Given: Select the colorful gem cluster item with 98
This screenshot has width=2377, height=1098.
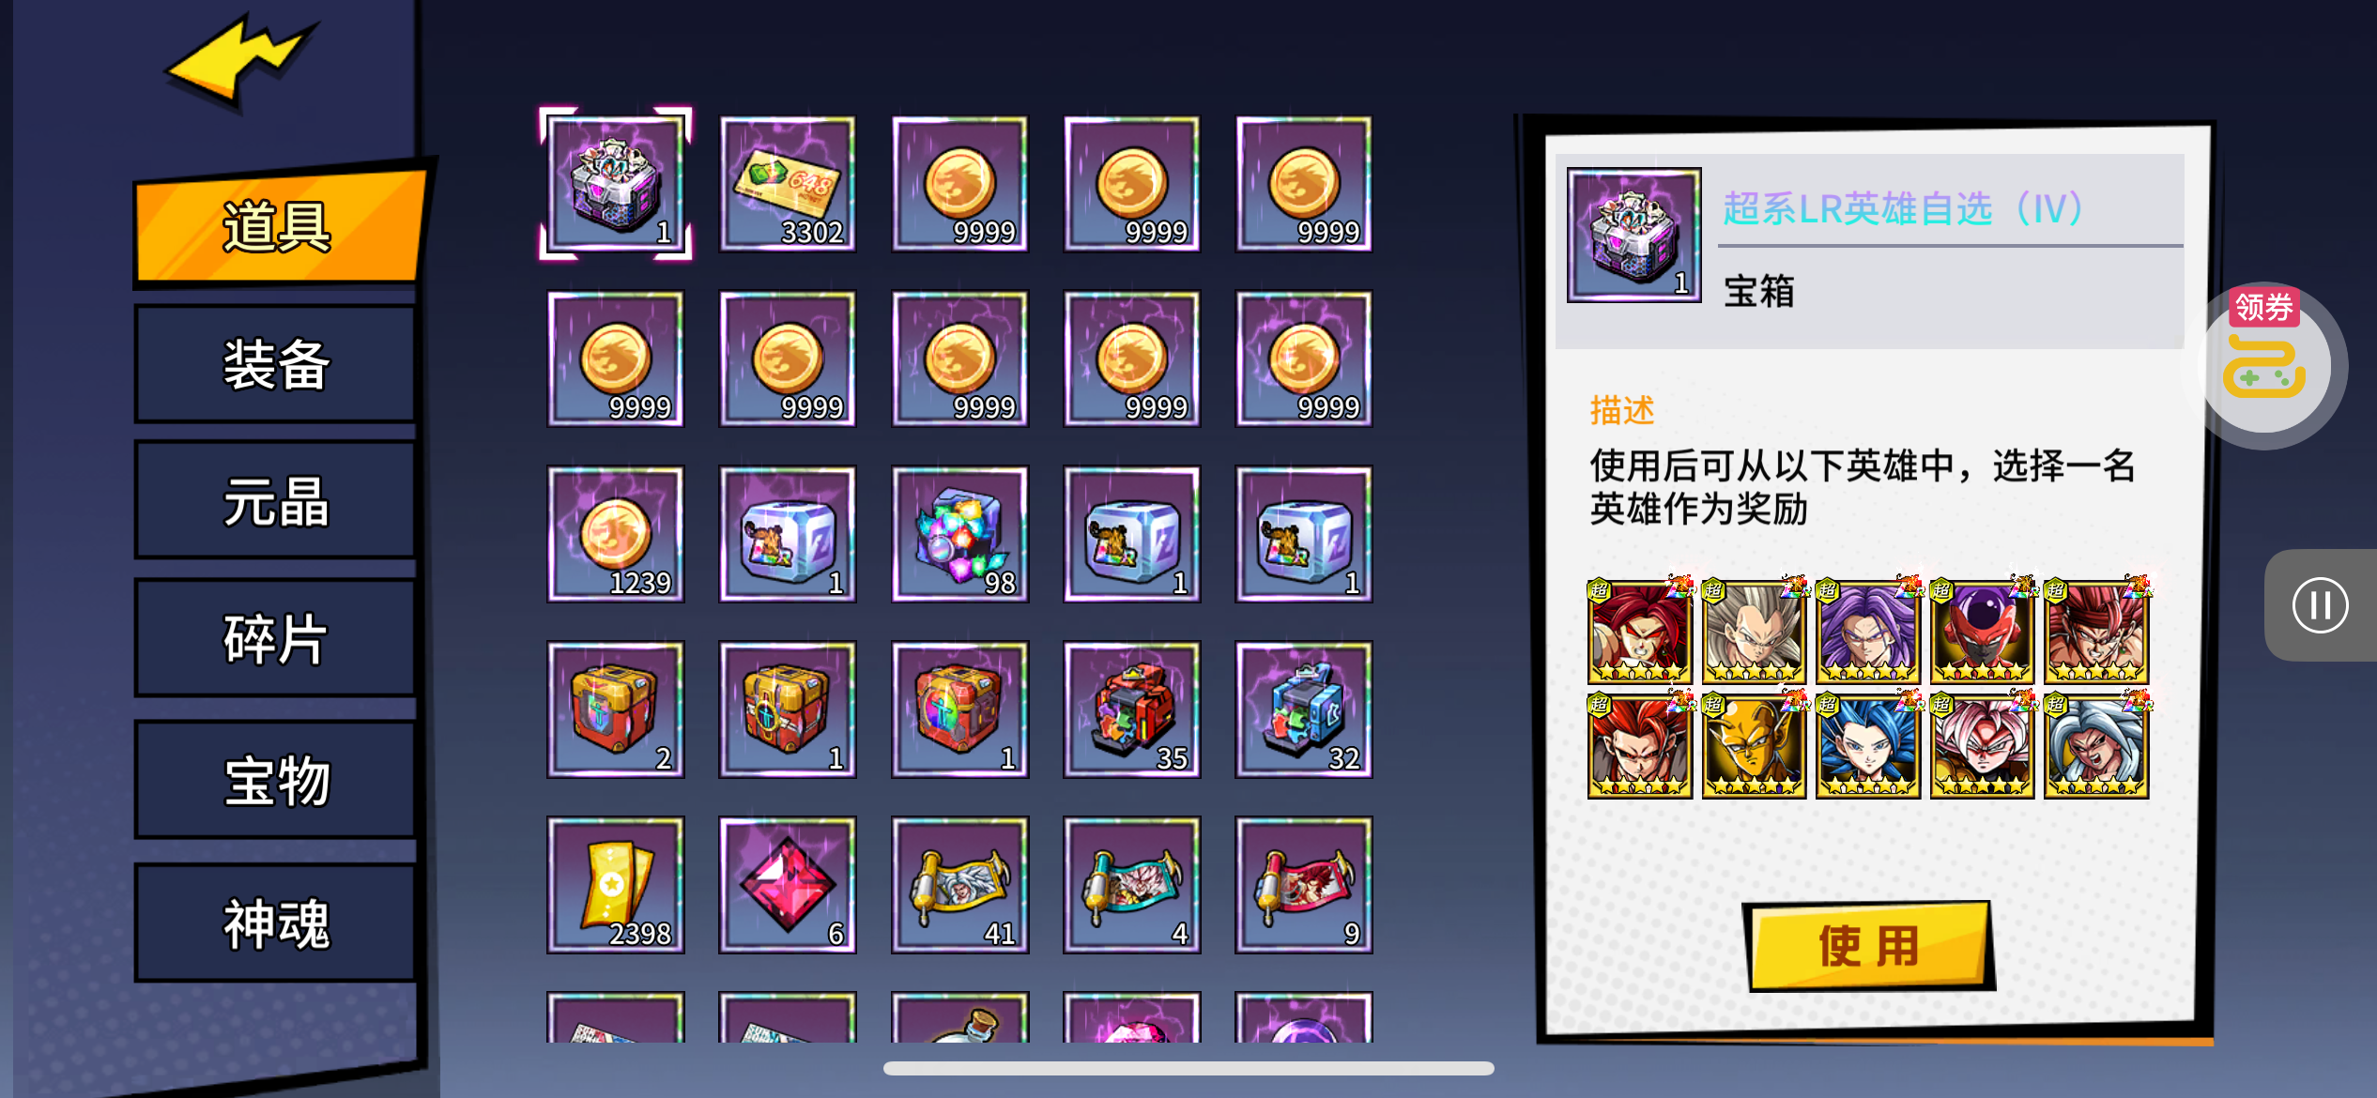Looking at the screenshot, I should click(959, 534).
